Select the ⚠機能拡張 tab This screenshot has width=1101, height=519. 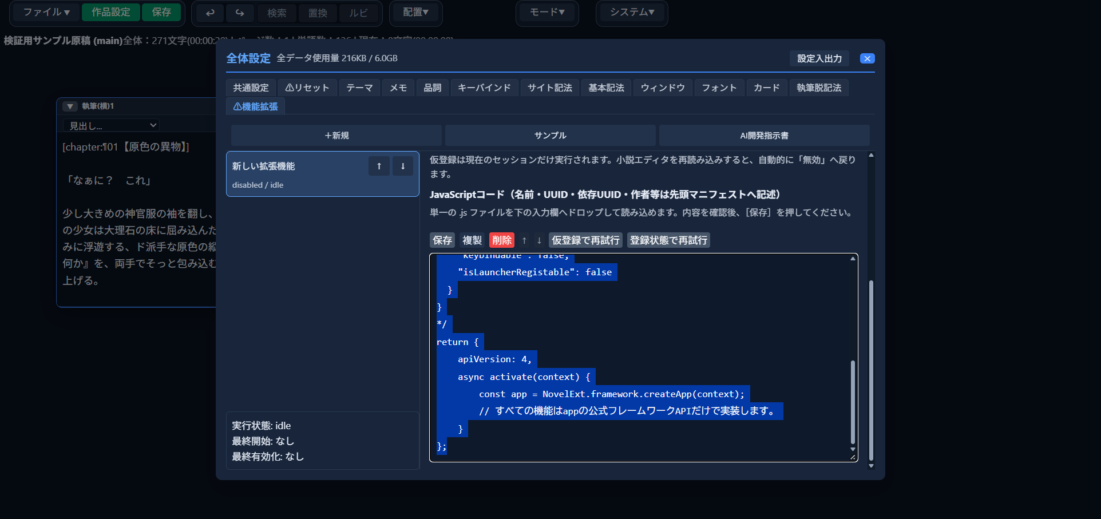255,106
